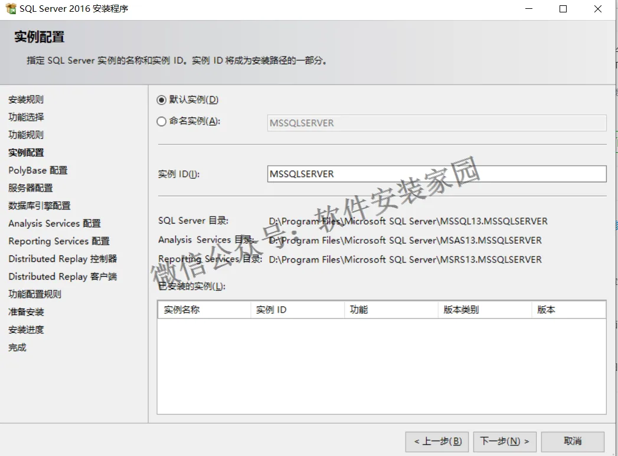Sort by the 版本 column header
Image resolution: width=618 pixels, height=456 pixels.
(569, 310)
